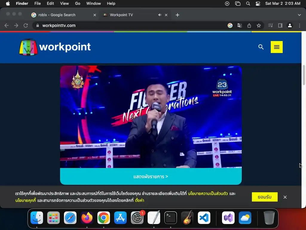306x230 pixels.
Task: Open media control icon in toolbar
Action: (x=270, y=25)
